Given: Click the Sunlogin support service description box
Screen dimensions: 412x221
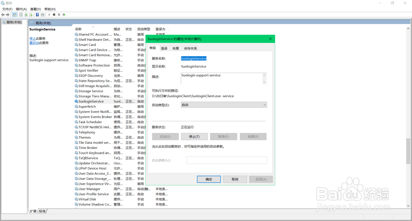Looking at the screenshot, I should pos(224,79).
